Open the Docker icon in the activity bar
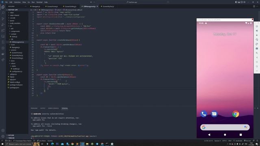 (x=3, y=54)
